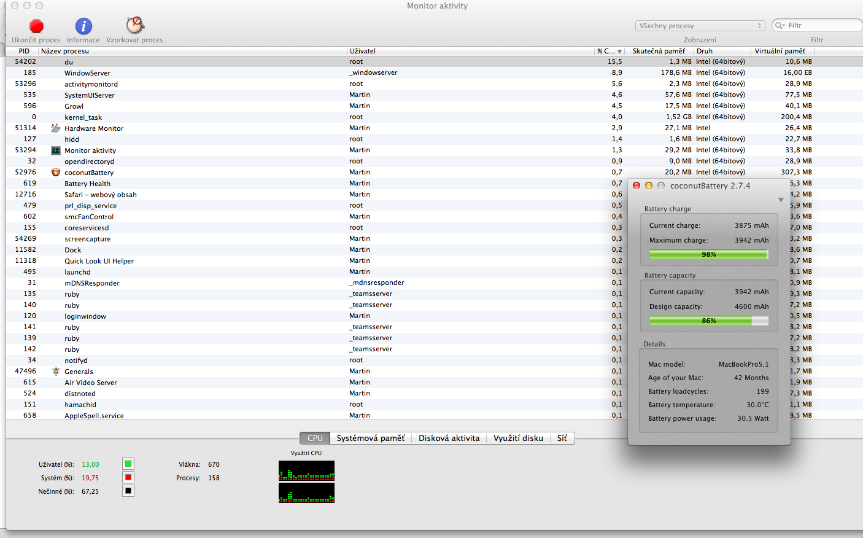This screenshot has height=538, width=863.
Task: Sort by Druh column header
Action: point(722,51)
